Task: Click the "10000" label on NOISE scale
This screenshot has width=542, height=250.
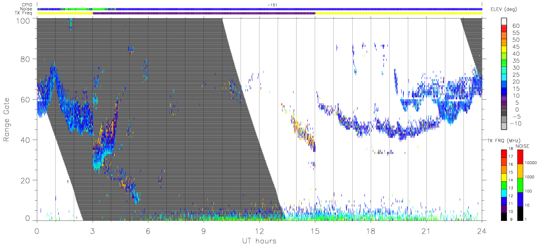Action: click(x=531, y=163)
